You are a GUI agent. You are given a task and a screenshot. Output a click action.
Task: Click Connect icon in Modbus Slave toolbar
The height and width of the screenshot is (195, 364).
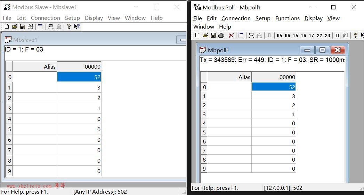point(51,26)
